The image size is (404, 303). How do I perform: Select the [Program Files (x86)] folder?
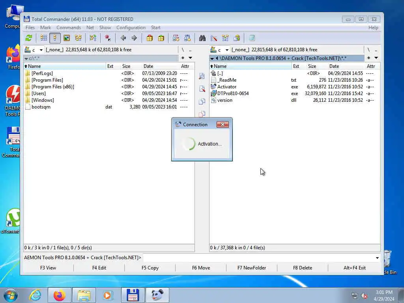[109, 87]
